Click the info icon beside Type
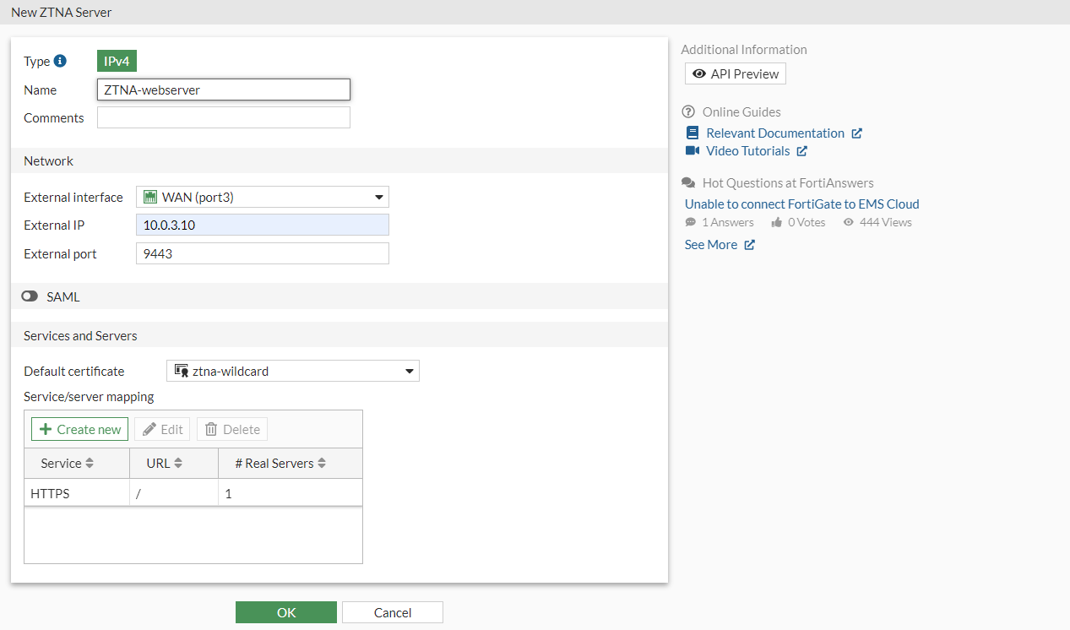1070x630 pixels. tap(59, 60)
